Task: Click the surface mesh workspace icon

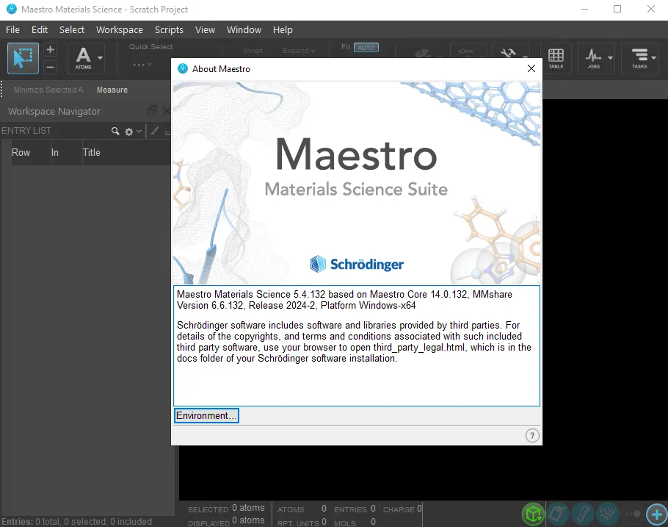Action: (x=608, y=514)
